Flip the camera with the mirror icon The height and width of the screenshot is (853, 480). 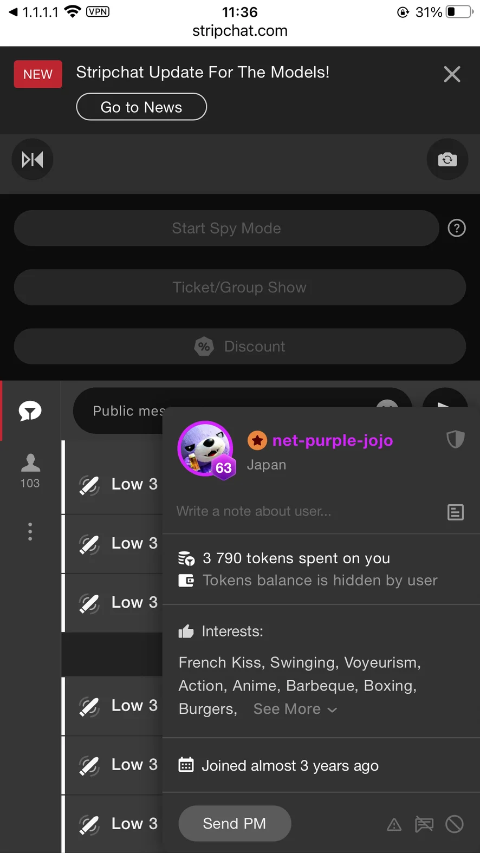pos(33,160)
